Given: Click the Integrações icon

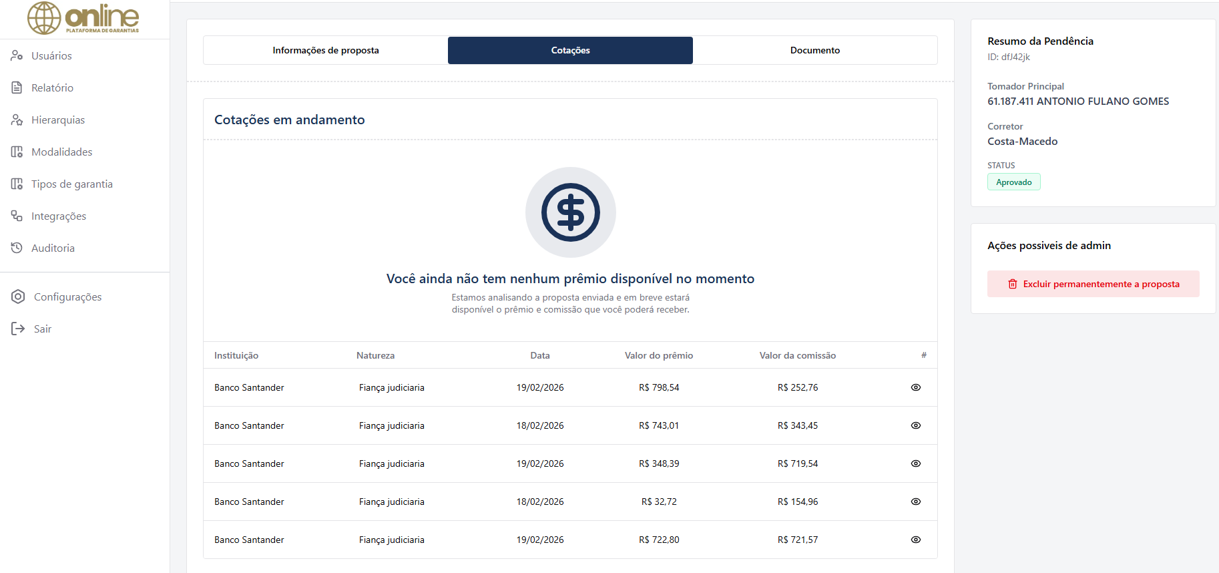Looking at the screenshot, I should coord(17,216).
